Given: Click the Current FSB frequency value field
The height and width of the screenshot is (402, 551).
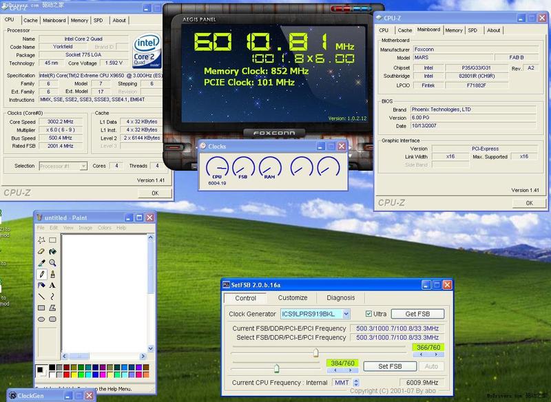Looking at the screenshot, I should pos(397,328).
